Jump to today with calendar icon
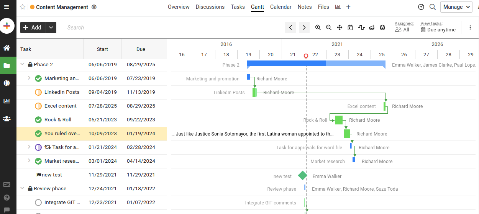 [x=350, y=28]
